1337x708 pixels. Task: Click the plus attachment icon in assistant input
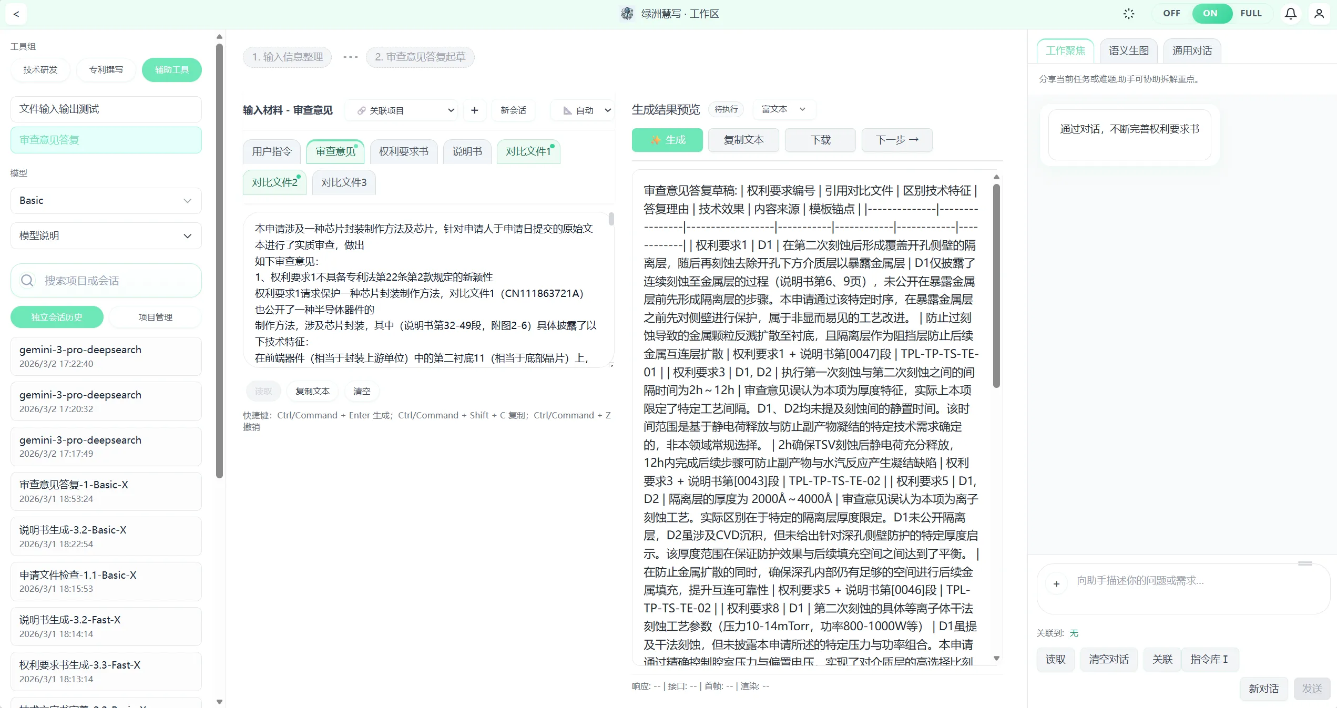coord(1056,584)
